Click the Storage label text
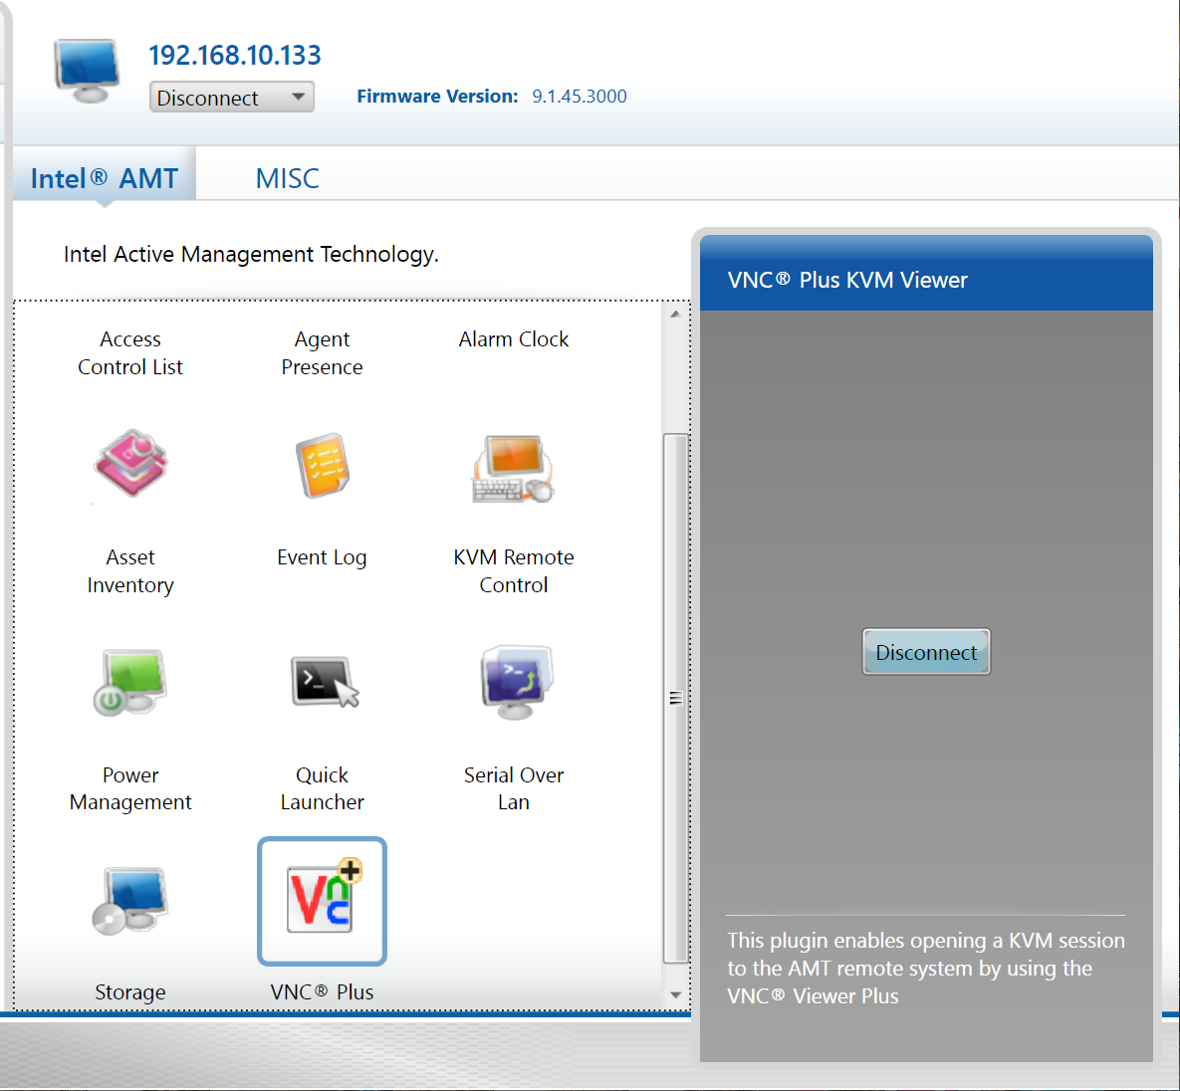Viewport: 1180px width, 1091px height. tap(130, 992)
